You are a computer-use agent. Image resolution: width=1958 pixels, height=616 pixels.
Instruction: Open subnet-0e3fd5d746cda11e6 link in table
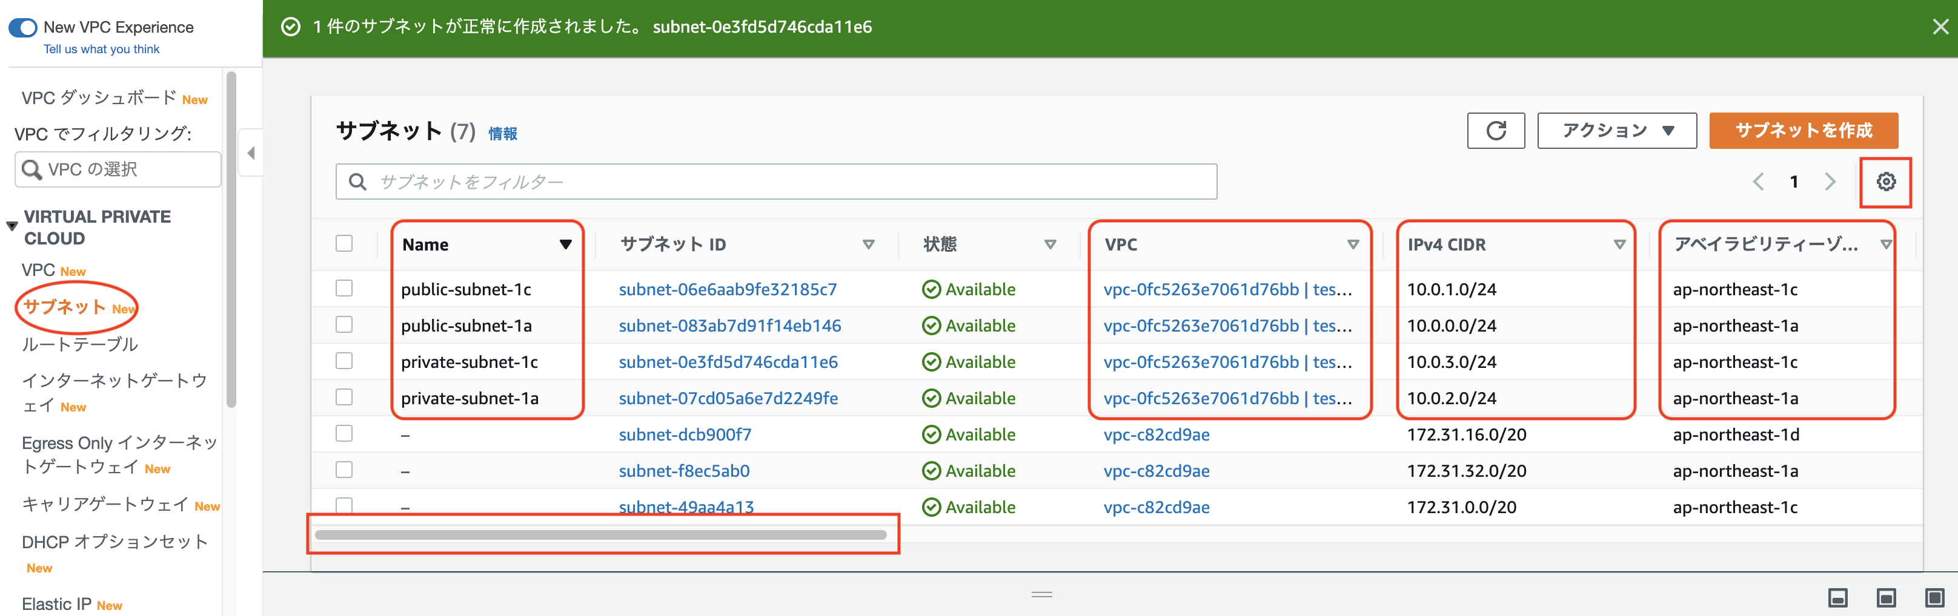(728, 362)
